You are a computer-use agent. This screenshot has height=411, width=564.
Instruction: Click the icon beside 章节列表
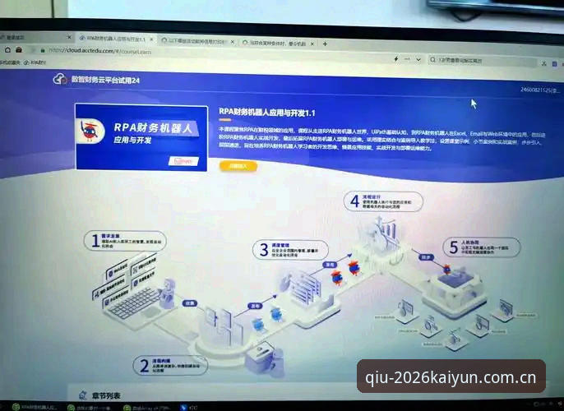pos(83,395)
